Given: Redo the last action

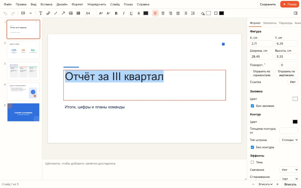Looking at the screenshot, I should (x=13, y=13).
